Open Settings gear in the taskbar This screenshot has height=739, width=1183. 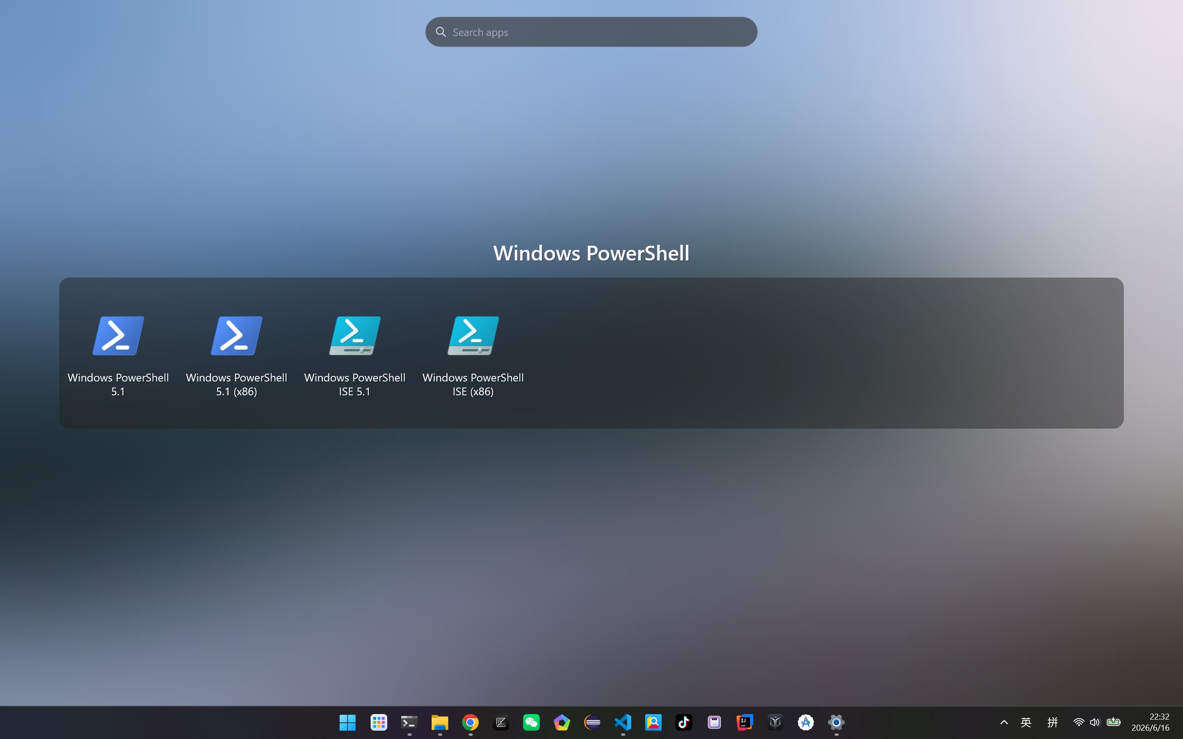836,722
